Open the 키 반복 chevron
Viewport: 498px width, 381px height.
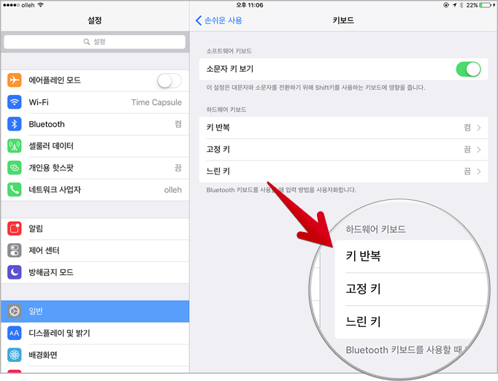point(479,128)
